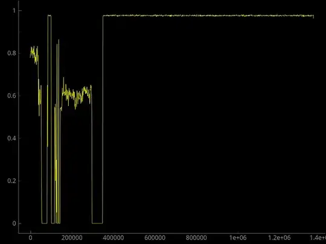Click the y-axis label 0.2
The image size is (326, 244).
[x=11, y=181]
